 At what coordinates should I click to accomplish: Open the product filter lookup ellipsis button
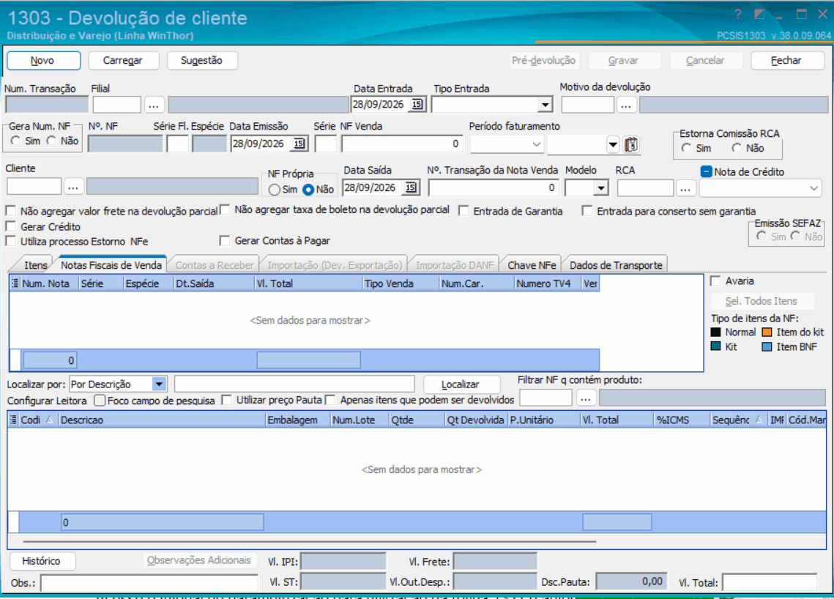pyautogui.click(x=585, y=398)
